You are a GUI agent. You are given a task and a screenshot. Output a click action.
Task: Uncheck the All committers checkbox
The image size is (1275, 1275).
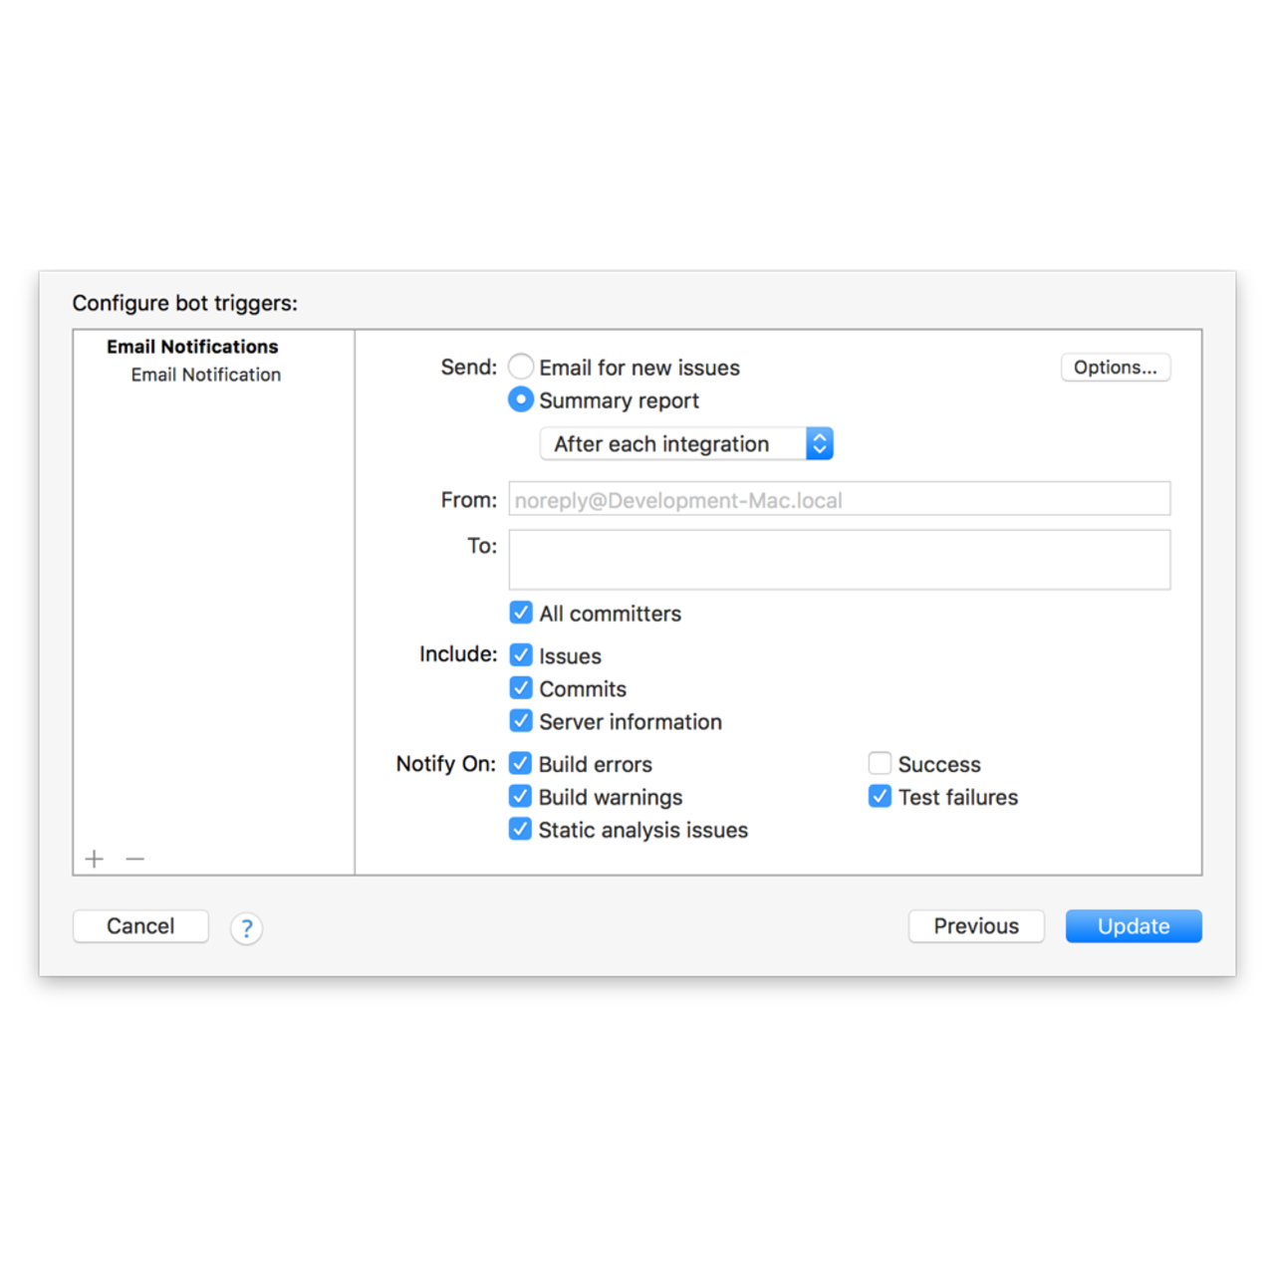pyautogui.click(x=521, y=613)
